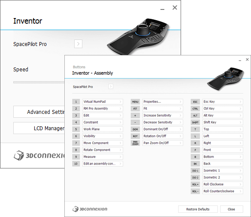Image resolution: width=251 pixels, height=217 pixels.
Task: Open SpacePilot Pro arrow in Inventor window
Action: (x=78, y=44)
